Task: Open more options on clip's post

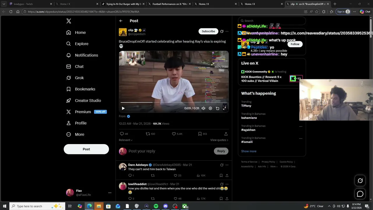Action: (x=227, y=31)
